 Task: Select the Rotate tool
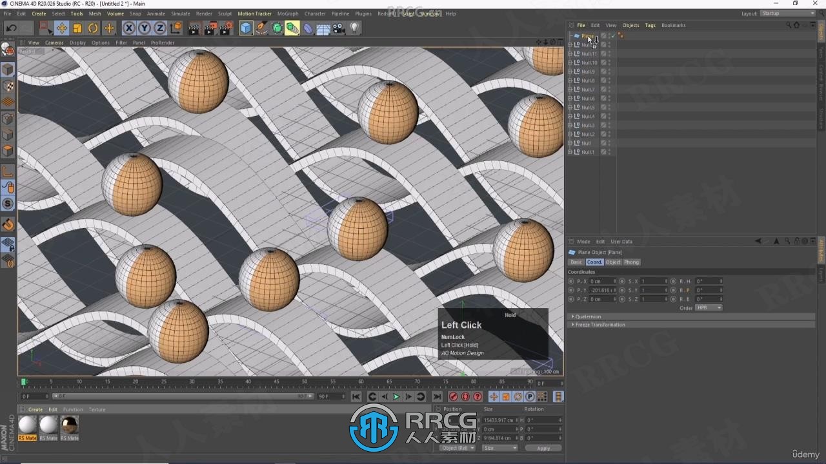[93, 28]
